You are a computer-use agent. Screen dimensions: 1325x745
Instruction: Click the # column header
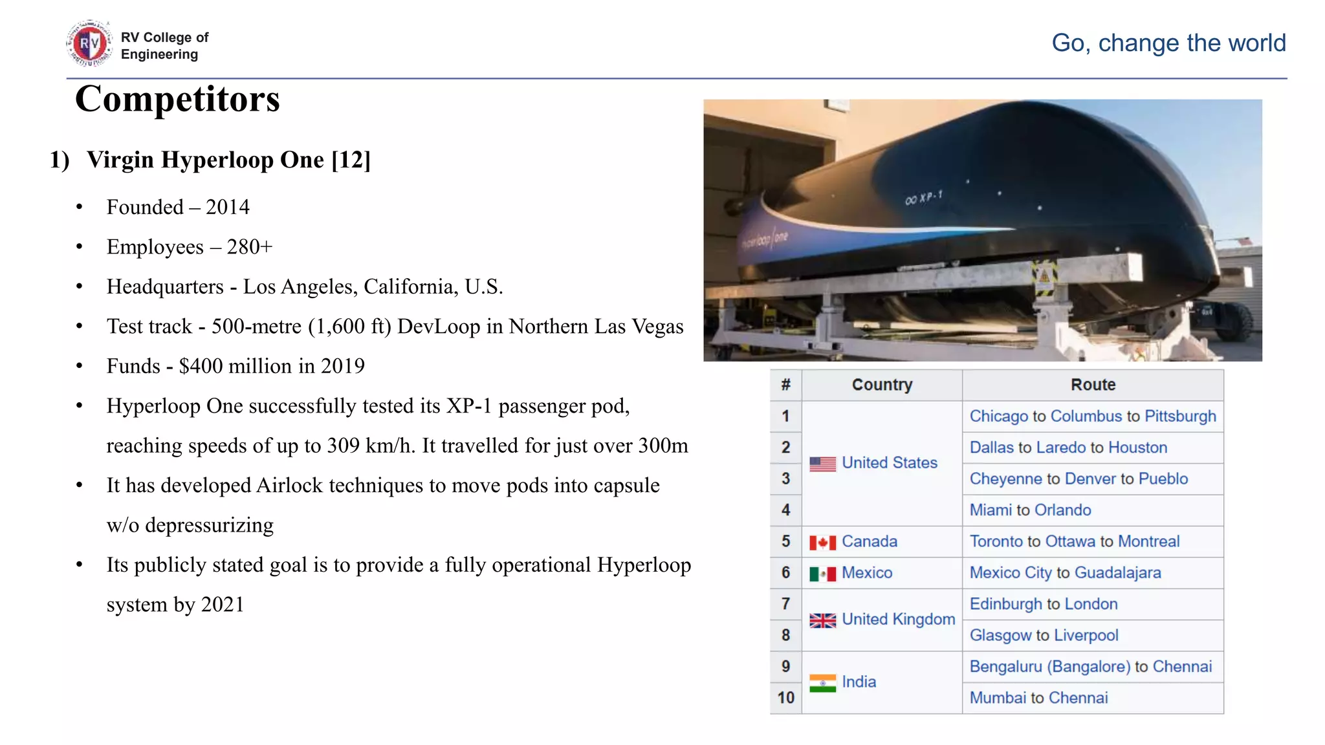[x=785, y=385]
